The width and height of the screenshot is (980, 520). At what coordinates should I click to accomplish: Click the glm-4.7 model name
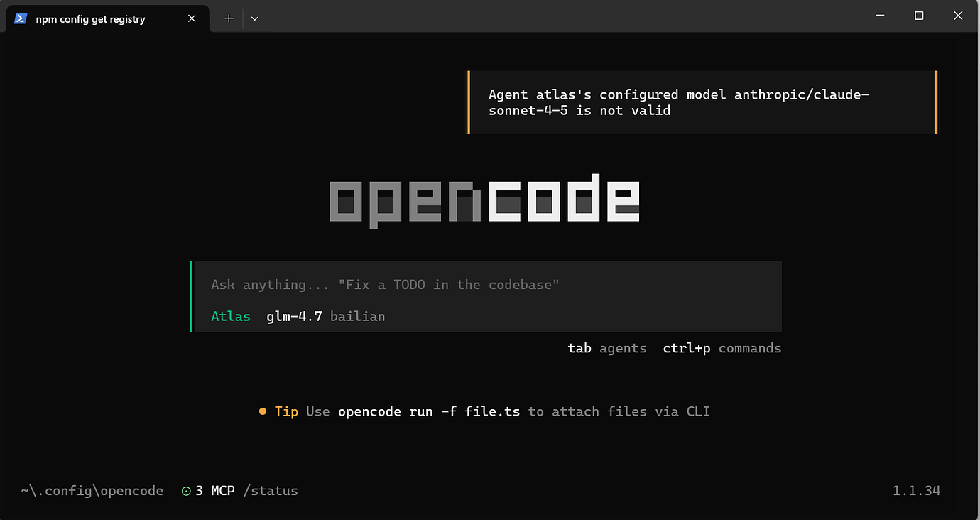294,316
